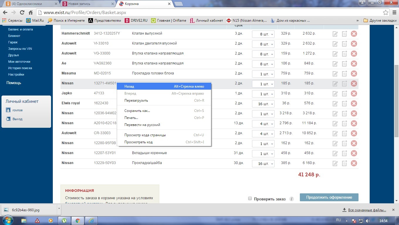This screenshot has width=399, height=225.
Task: Open quantity dropdown for Ae VAG92360
Action: click(263, 64)
